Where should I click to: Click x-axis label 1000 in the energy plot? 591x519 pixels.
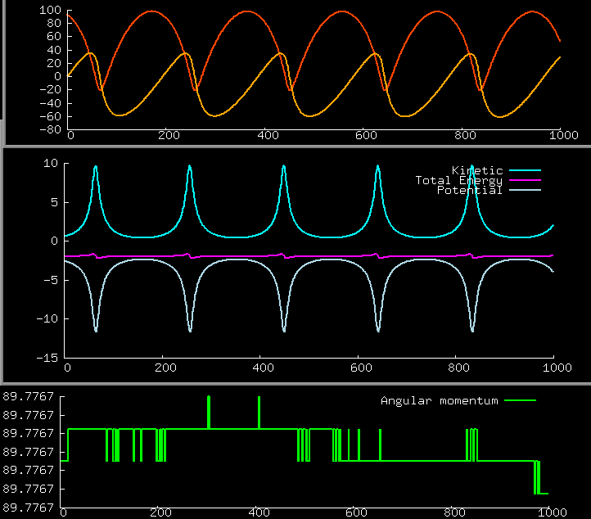point(557,368)
